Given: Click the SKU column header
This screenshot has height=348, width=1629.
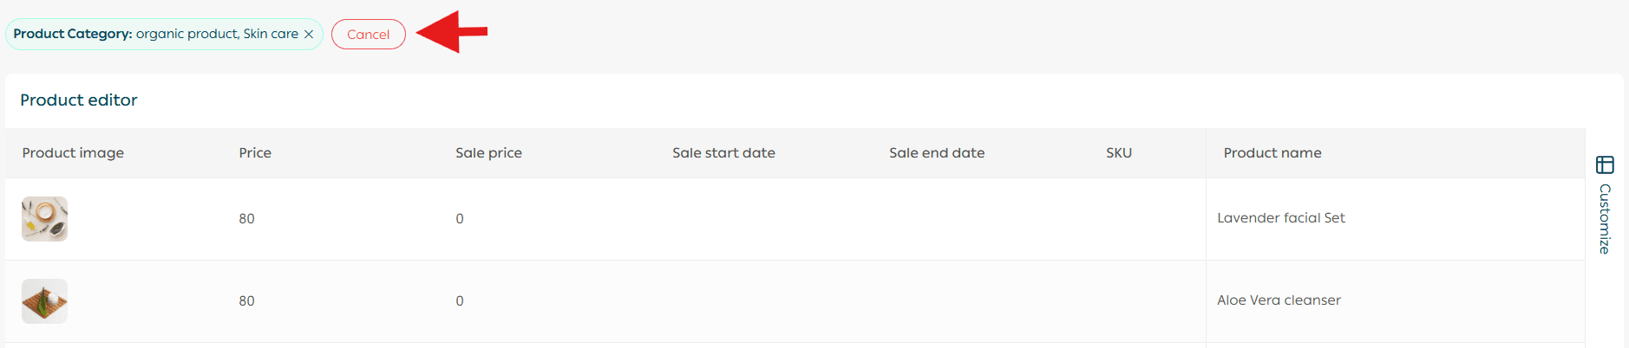Looking at the screenshot, I should click(1119, 153).
